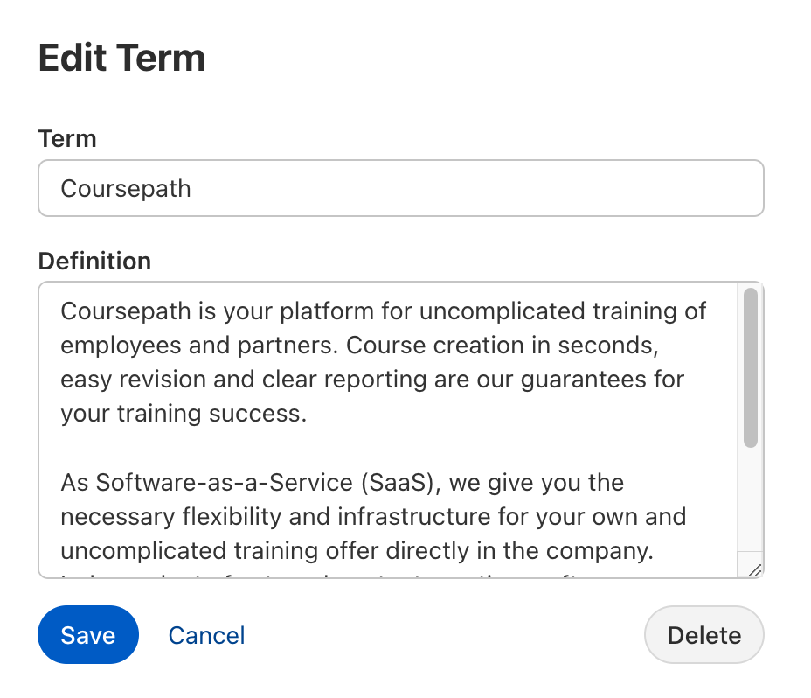Cancel editing the term

coord(206,635)
